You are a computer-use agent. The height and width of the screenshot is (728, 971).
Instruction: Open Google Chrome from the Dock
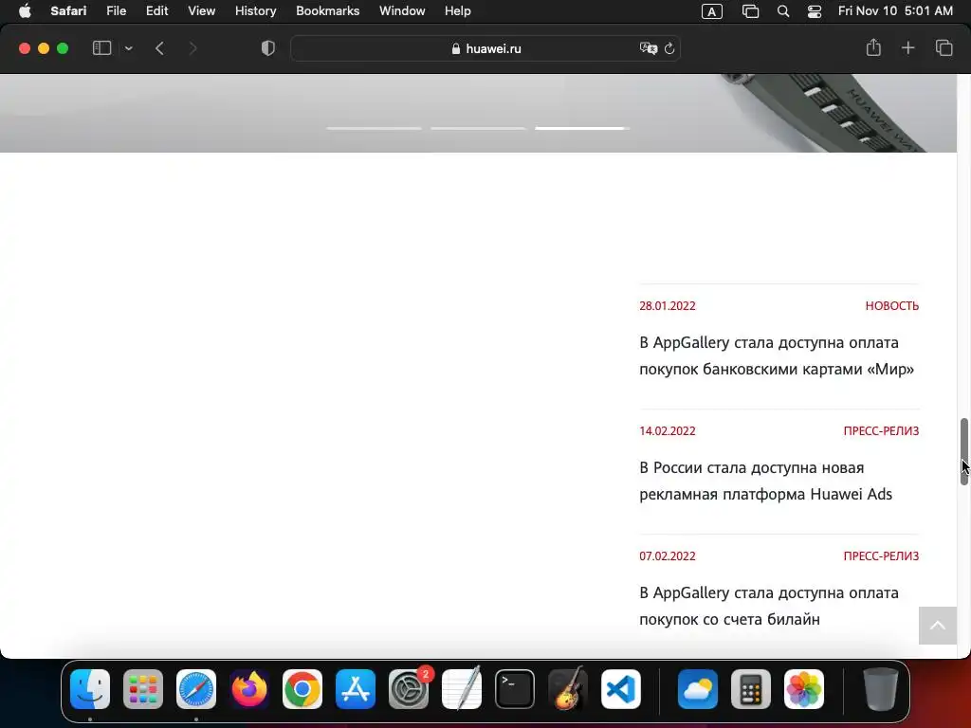[x=302, y=689]
